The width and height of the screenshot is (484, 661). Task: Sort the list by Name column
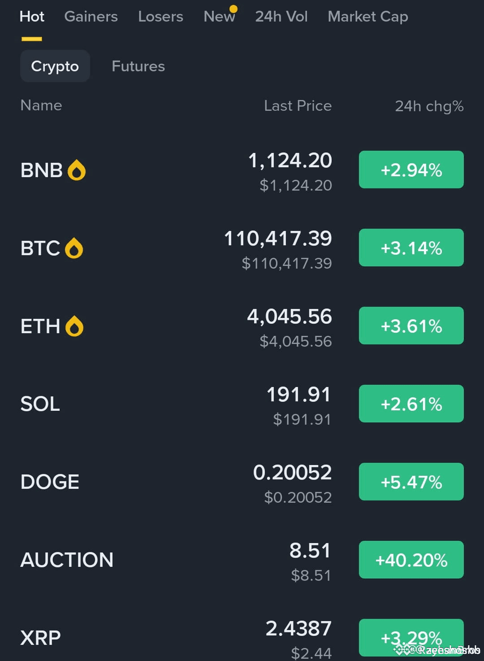pyautogui.click(x=41, y=105)
